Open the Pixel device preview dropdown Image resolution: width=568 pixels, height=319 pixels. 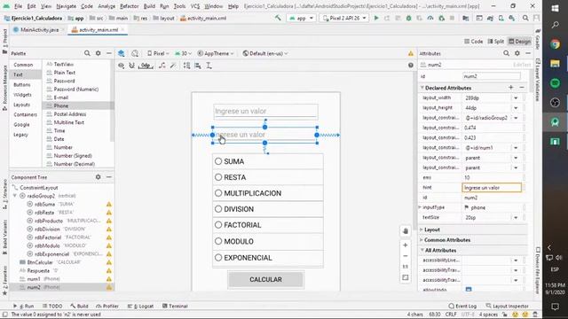pyautogui.click(x=158, y=53)
